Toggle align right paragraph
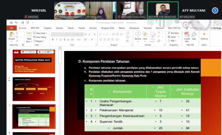Viewport: 222px width, 135px height. (108, 40)
